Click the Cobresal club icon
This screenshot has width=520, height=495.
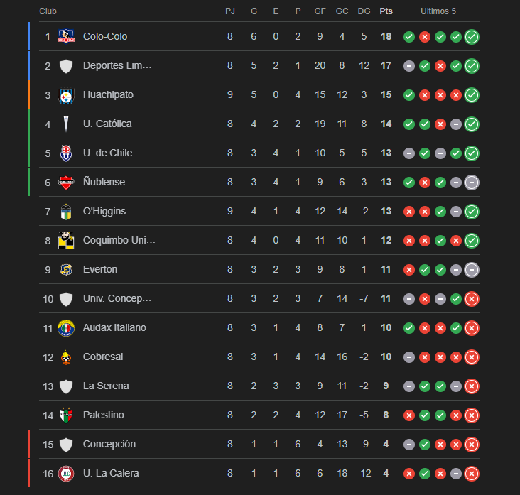coord(66,357)
